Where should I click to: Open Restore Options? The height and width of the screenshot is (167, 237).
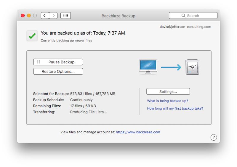tap(58, 71)
